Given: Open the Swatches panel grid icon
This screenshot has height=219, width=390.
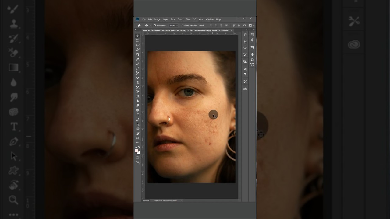Looking at the screenshot, I should [x=252, y=35].
